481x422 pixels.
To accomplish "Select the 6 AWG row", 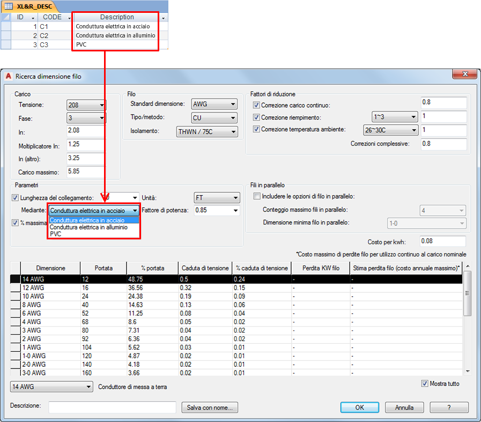I will pyautogui.click(x=236, y=313).
